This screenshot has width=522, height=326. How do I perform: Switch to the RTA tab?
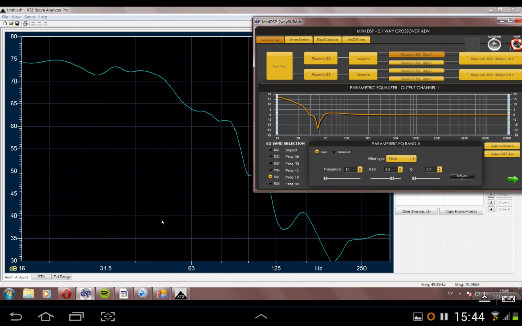[41, 277]
